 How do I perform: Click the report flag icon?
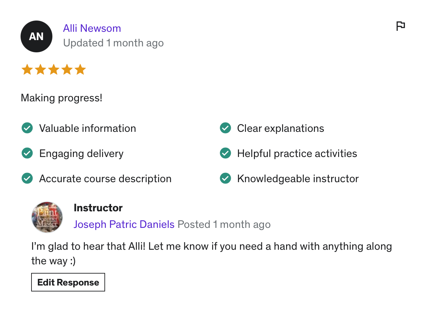click(400, 26)
